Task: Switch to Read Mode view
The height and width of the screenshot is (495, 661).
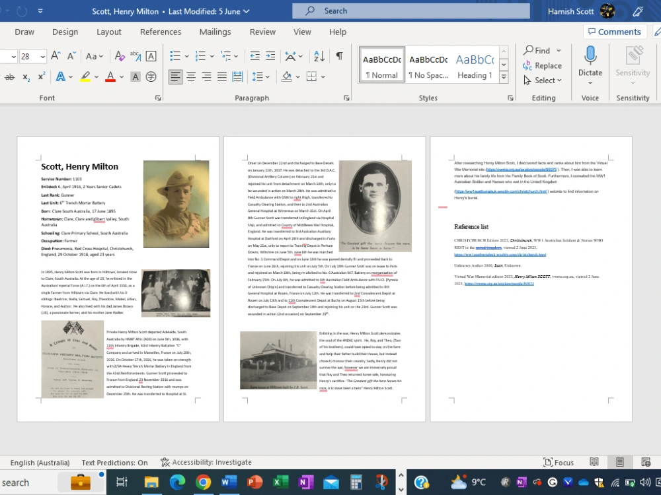Action: pyautogui.click(x=594, y=462)
